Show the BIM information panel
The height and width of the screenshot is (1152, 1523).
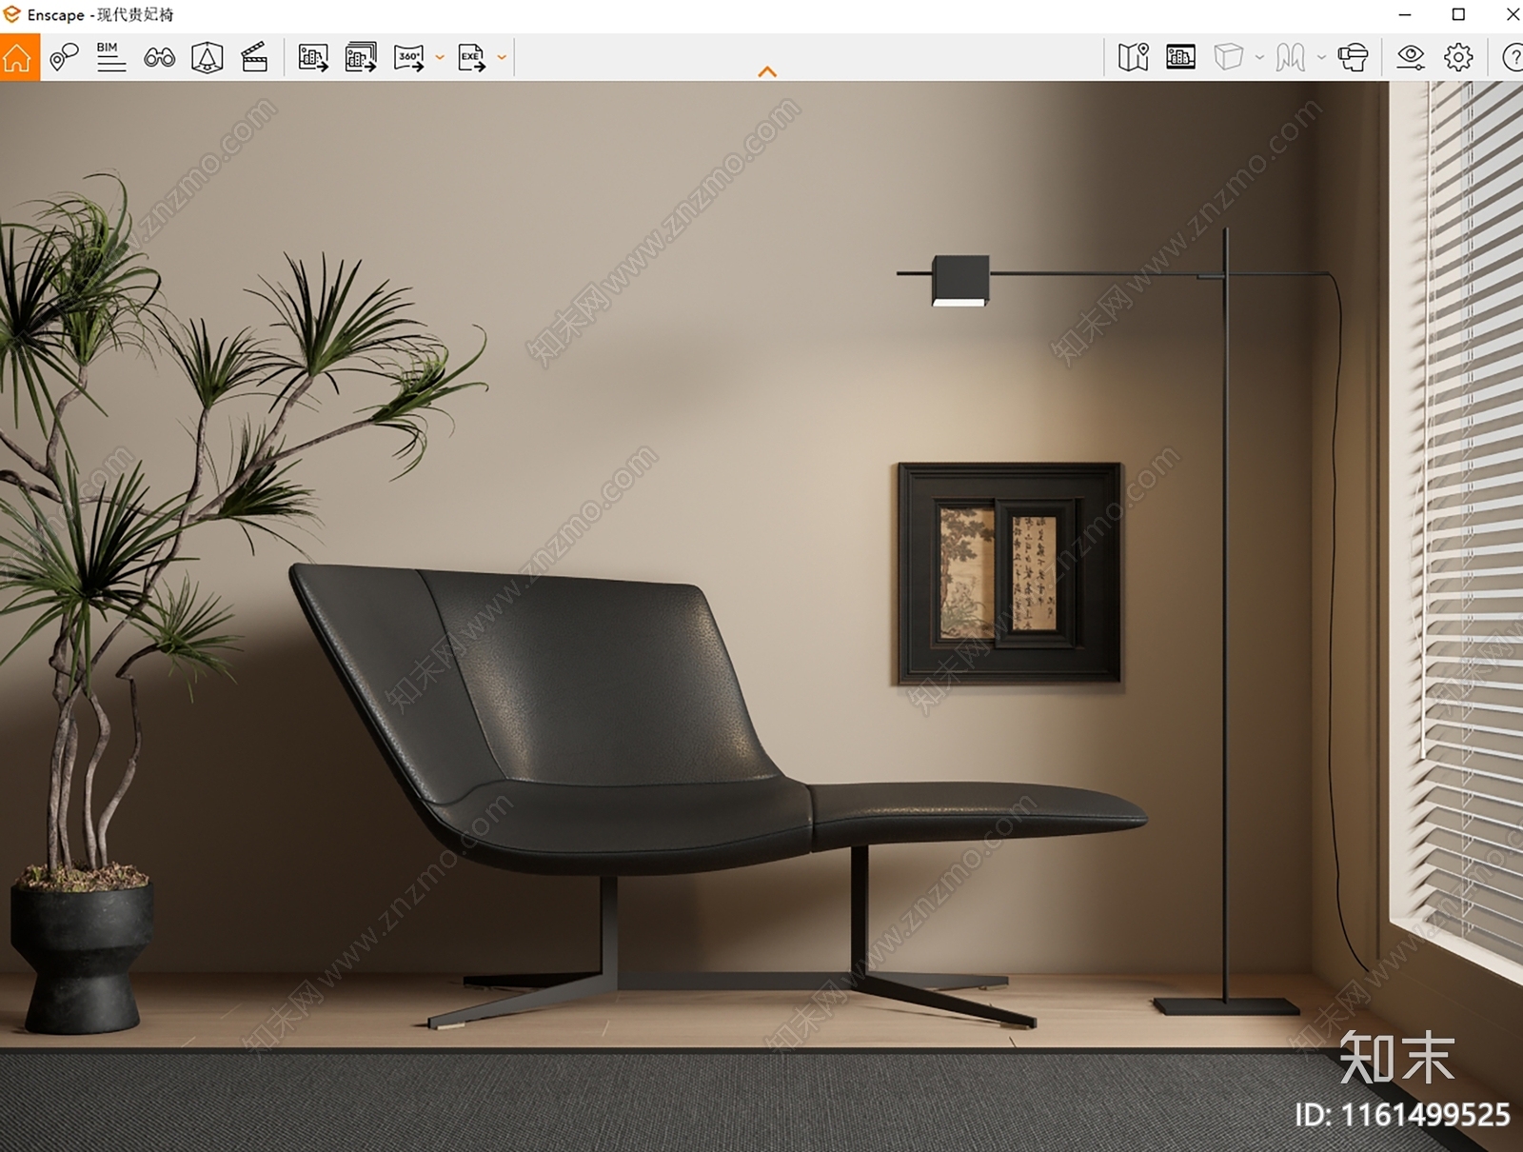coord(111,57)
